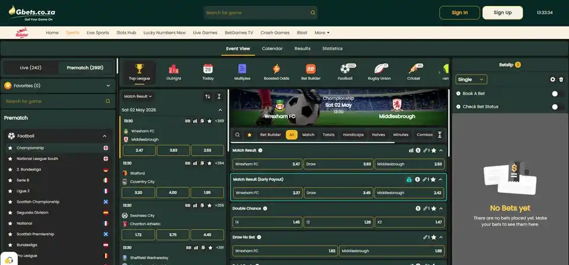Clear betslip with trash icon

coord(561,79)
